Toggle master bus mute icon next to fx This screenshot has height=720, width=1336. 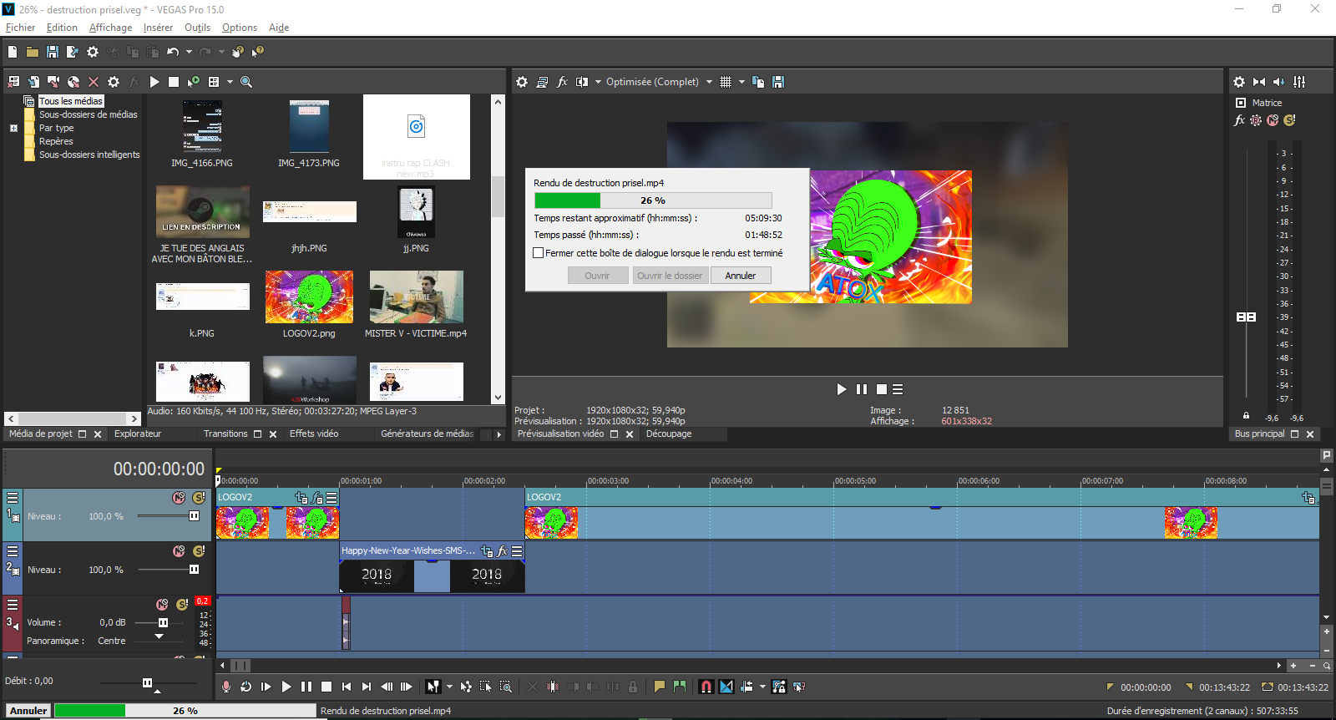coord(1273,120)
